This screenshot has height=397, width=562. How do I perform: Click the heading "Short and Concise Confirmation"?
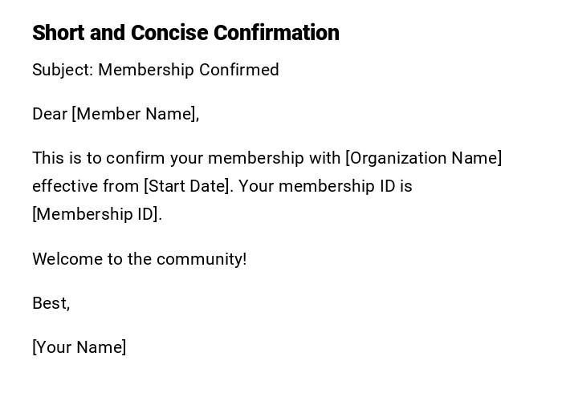(x=185, y=33)
